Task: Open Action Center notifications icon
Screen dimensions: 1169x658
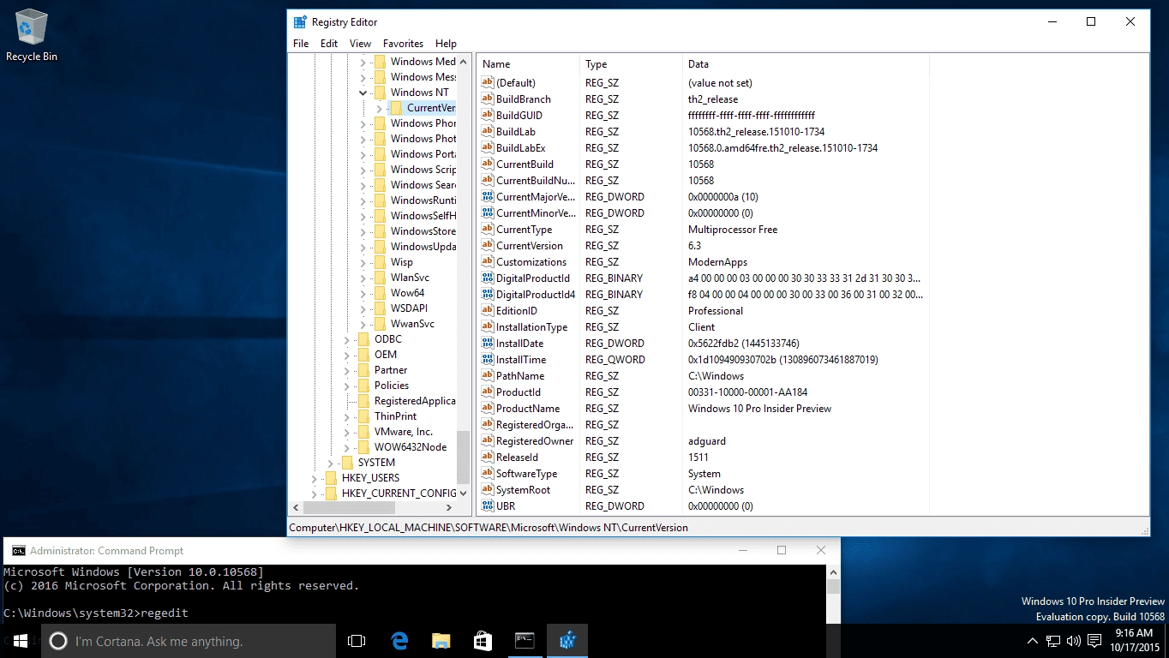Action: 1094,641
